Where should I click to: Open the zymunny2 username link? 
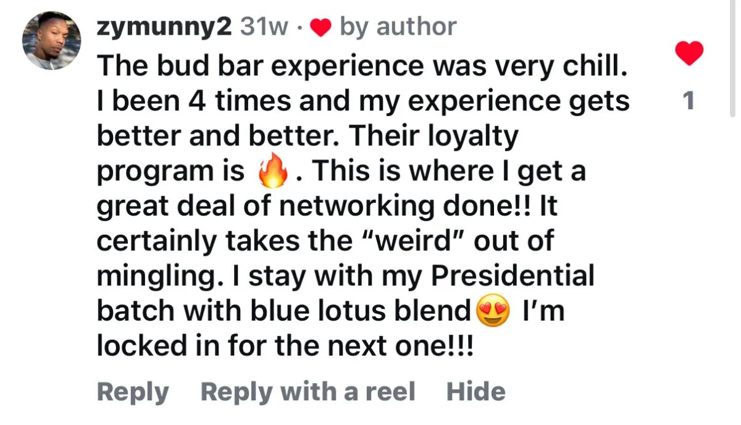coord(164,26)
